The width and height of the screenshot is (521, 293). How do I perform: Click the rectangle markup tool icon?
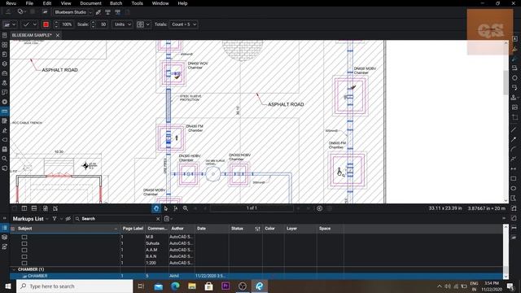pos(514,179)
